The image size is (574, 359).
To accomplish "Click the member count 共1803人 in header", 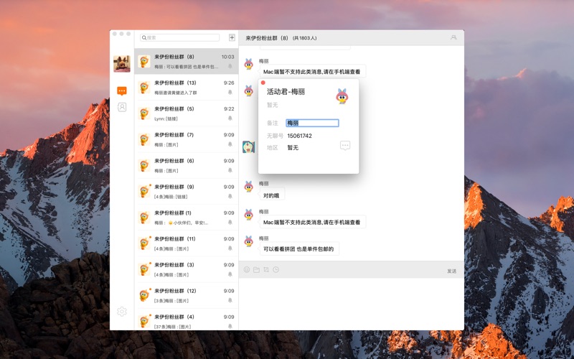I will (x=305, y=38).
